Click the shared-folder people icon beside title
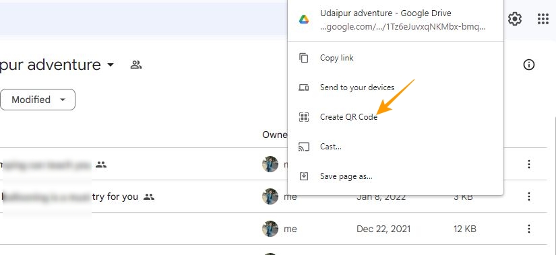Viewport: 556px width, 255px height. tap(136, 65)
